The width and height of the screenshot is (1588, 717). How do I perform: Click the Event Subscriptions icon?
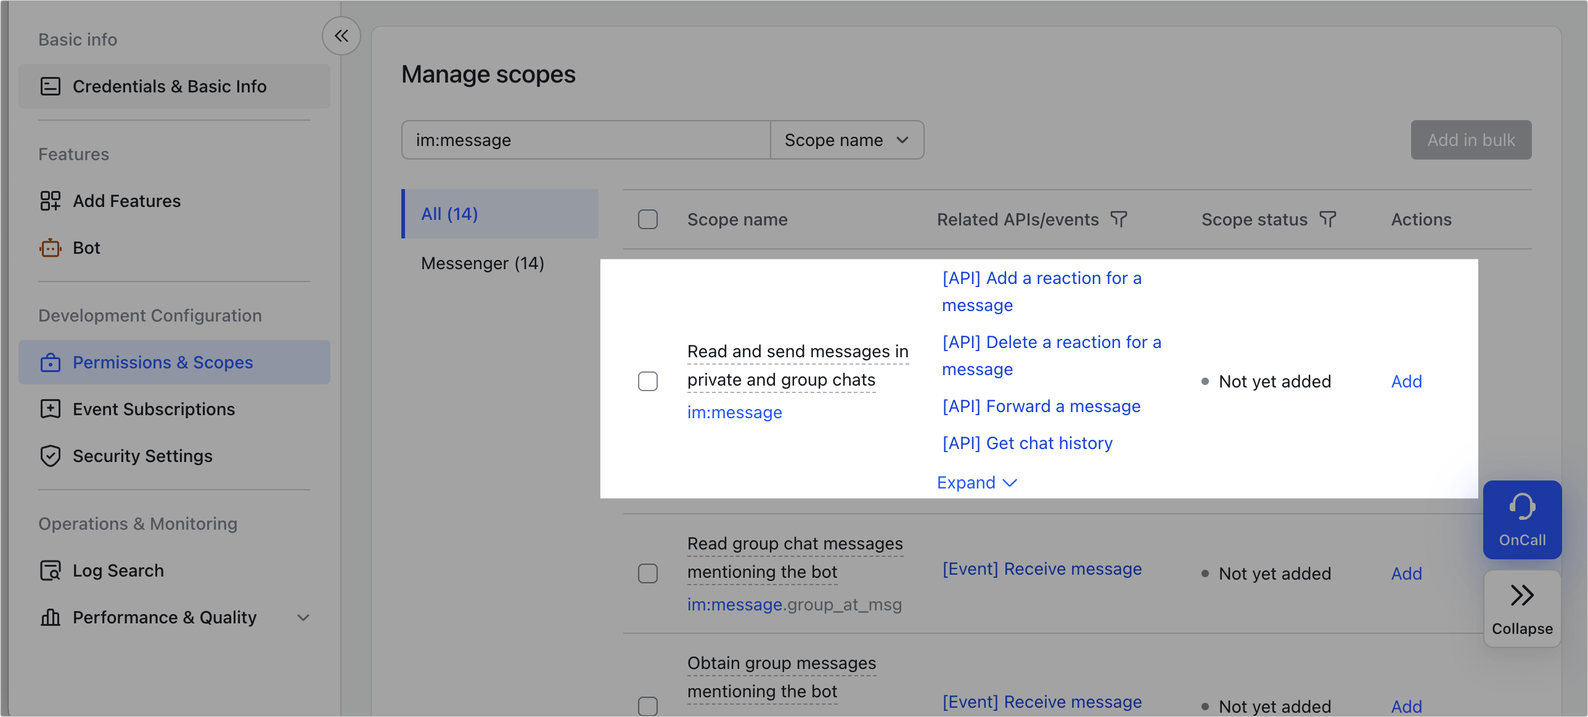pyautogui.click(x=51, y=409)
